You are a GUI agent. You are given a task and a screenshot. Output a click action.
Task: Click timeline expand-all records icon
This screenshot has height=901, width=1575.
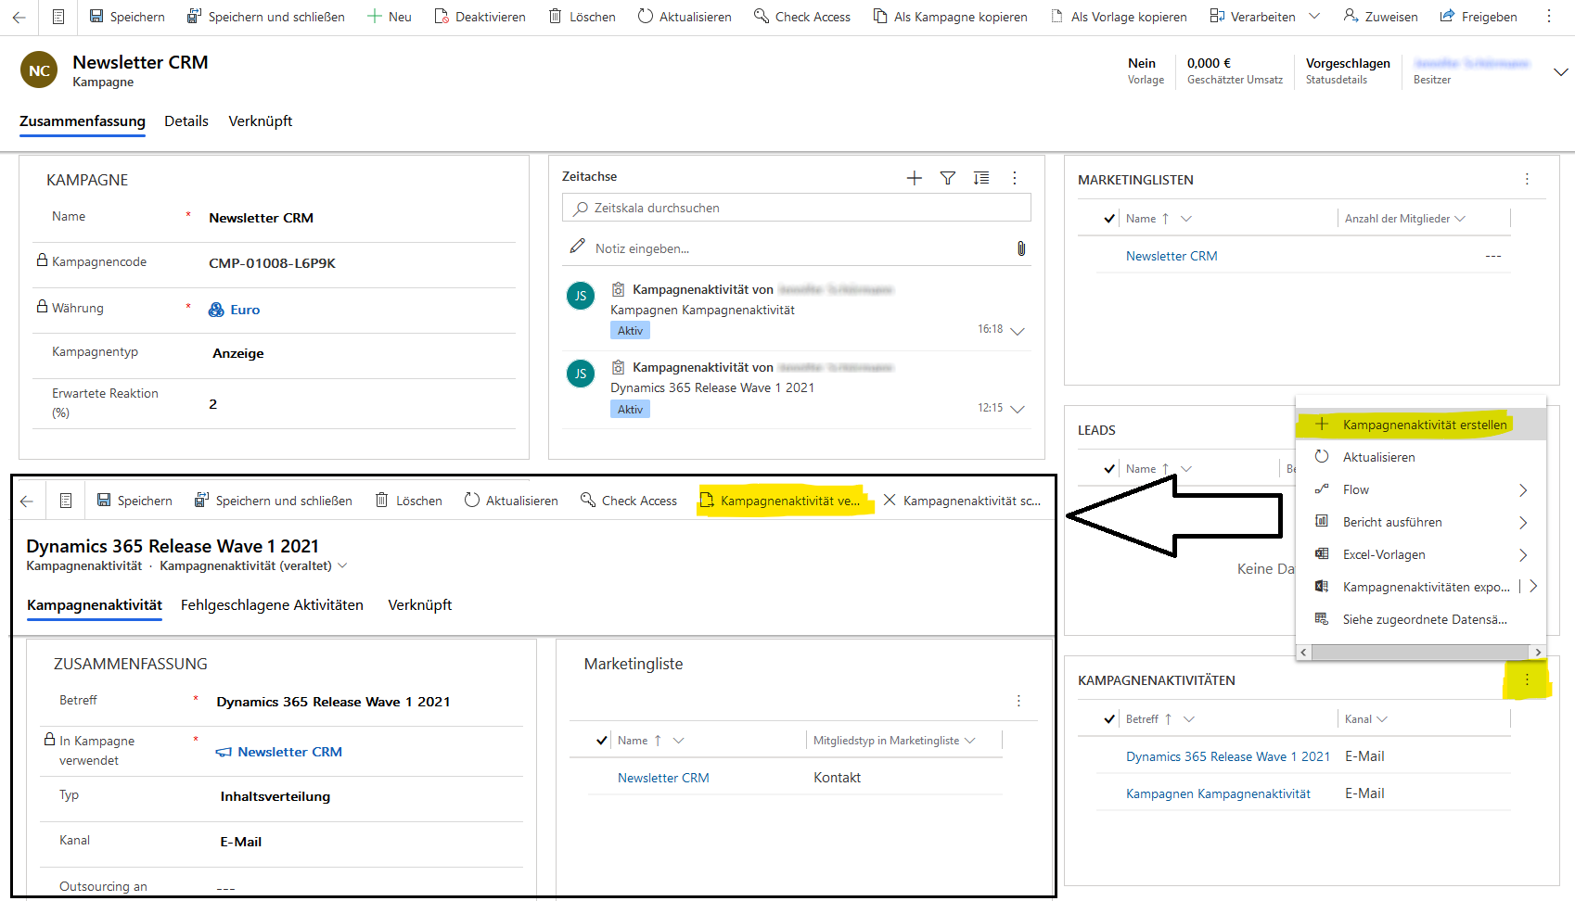point(981,178)
